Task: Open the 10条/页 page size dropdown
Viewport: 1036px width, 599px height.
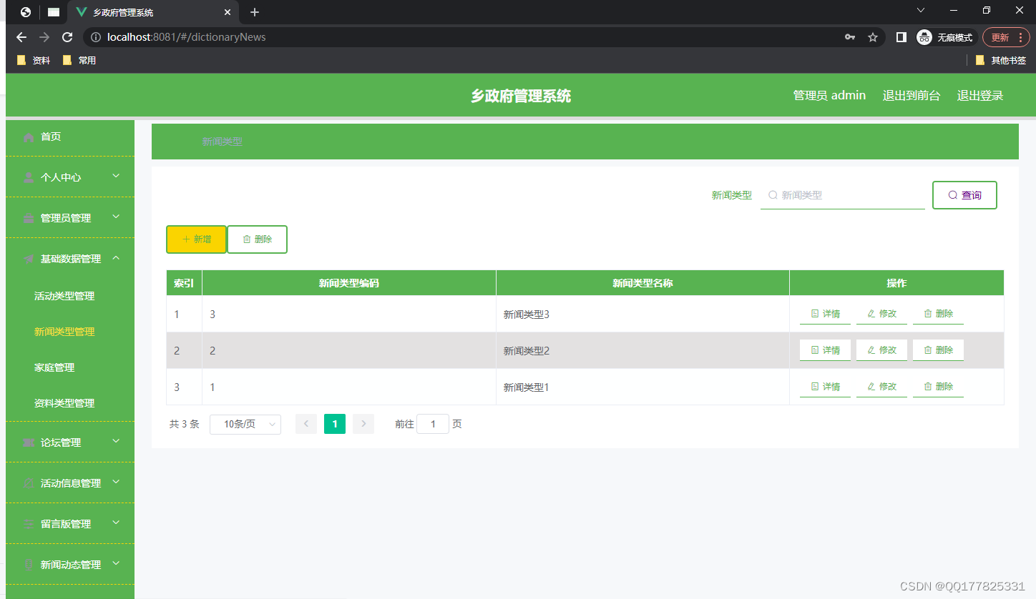Action: [x=245, y=425]
